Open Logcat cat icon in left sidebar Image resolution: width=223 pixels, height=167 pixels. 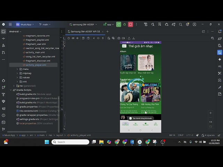click(3, 109)
